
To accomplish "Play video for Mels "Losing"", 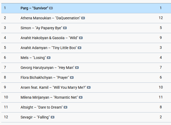I will (49, 58).
